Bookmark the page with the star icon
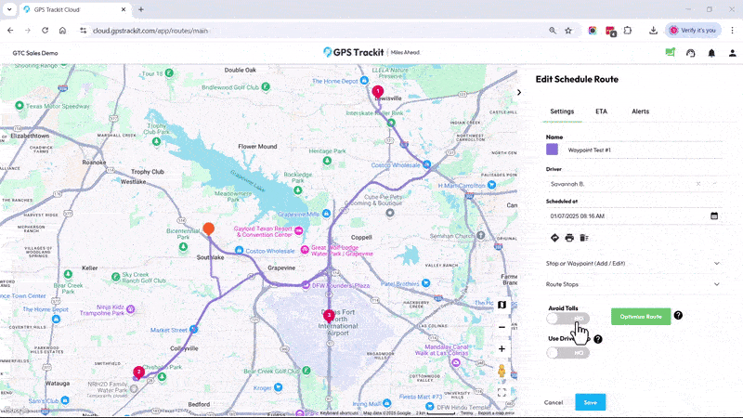This screenshot has width=743, height=418. (x=568, y=31)
